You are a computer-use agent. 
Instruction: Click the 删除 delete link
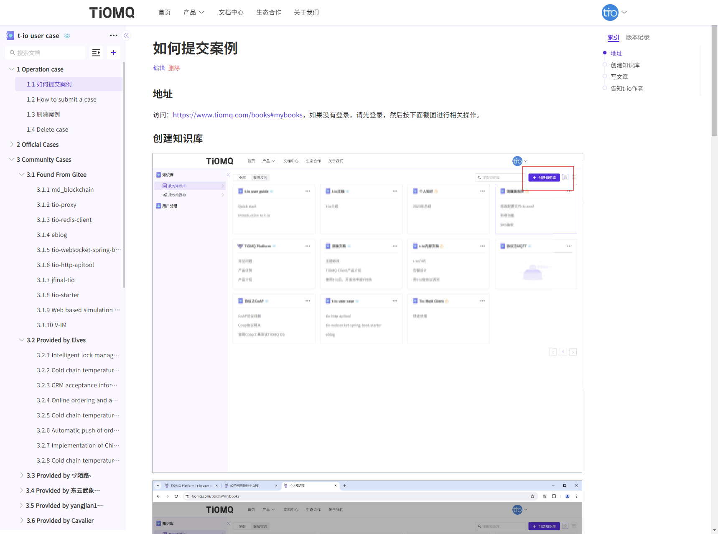coord(174,68)
